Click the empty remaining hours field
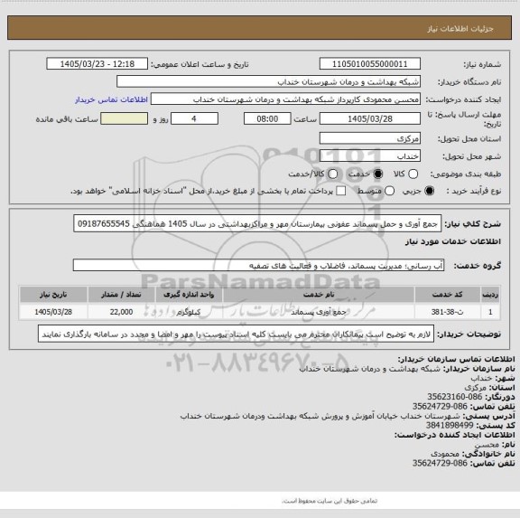Image resolution: width=520 pixels, height=518 pixels. click(124, 118)
